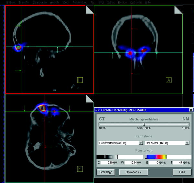194x183 pixels.
Task: Click the A orientation marker in coronal view
Action: point(168,80)
